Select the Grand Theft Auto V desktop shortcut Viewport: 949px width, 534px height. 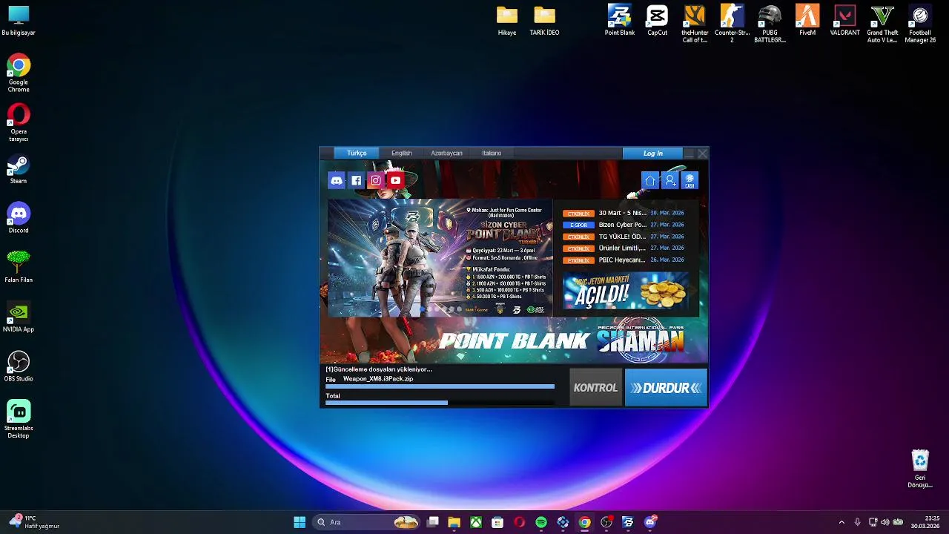(882, 24)
